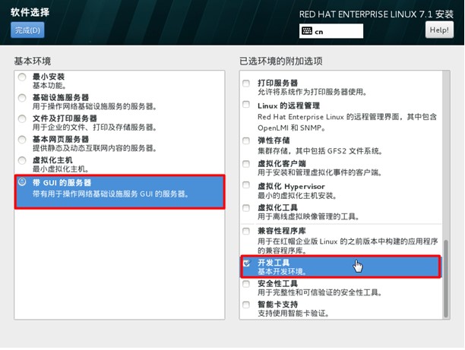The image size is (465, 350).
Task: Pick the 基本网页服务器 environment
Action: (x=22, y=140)
